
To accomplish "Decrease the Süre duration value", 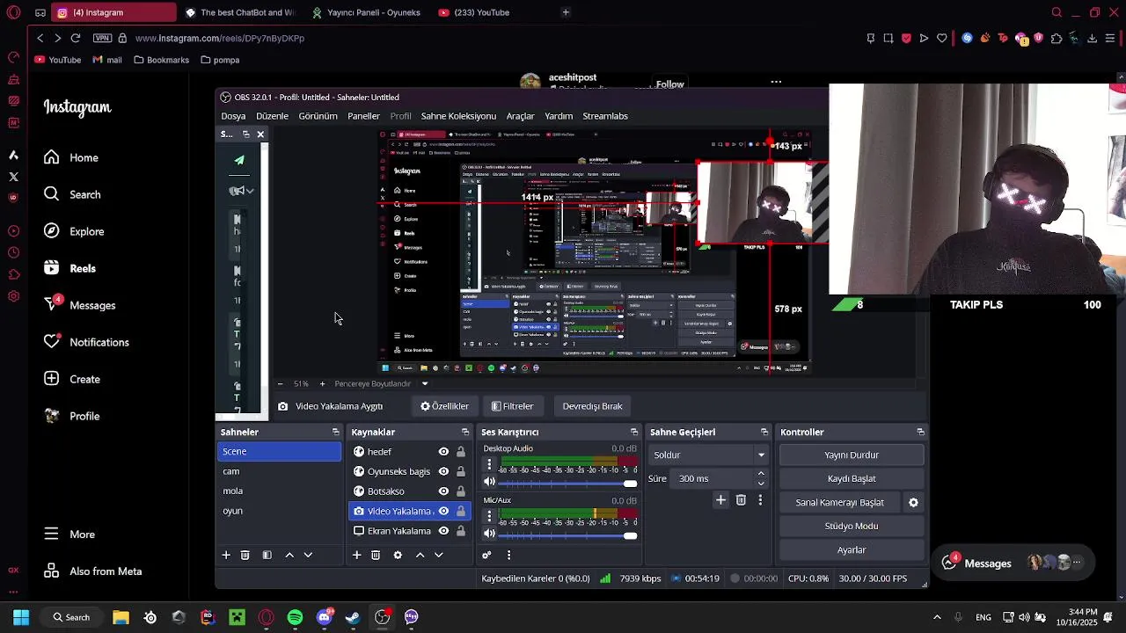I will click(761, 484).
